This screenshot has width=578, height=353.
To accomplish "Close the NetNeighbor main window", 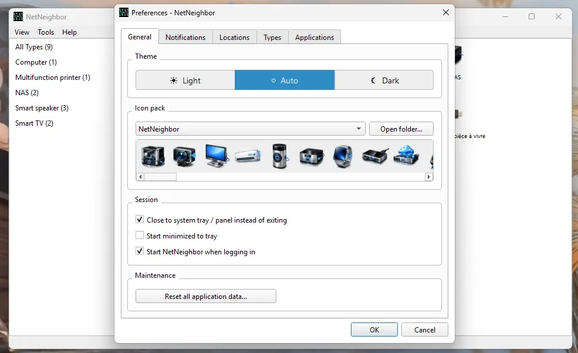I will pyautogui.click(x=559, y=16).
